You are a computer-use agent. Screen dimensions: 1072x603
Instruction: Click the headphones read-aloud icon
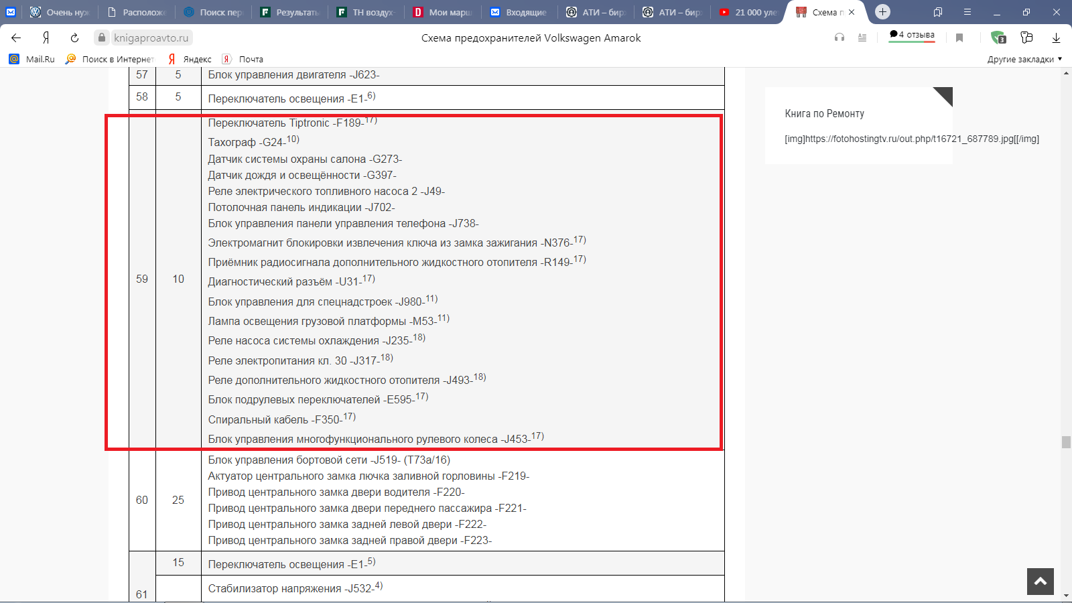coord(840,38)
